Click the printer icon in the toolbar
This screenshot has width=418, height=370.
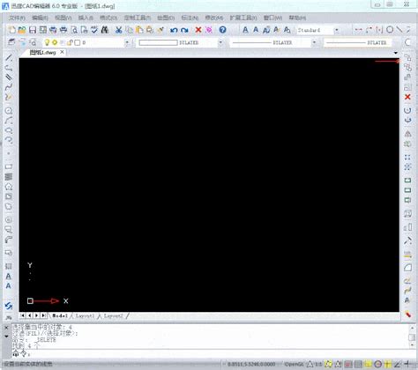pyautogui.click(x=63, y=30)
